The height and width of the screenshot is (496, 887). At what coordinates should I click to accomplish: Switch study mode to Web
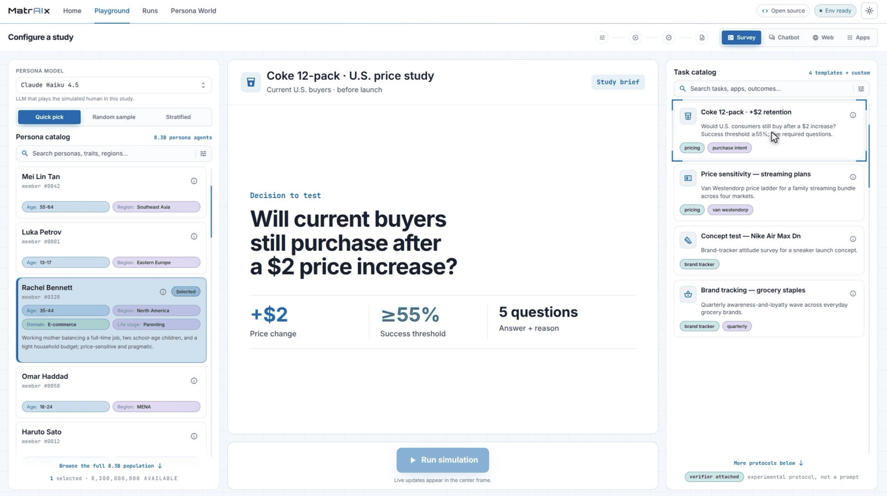823,37
